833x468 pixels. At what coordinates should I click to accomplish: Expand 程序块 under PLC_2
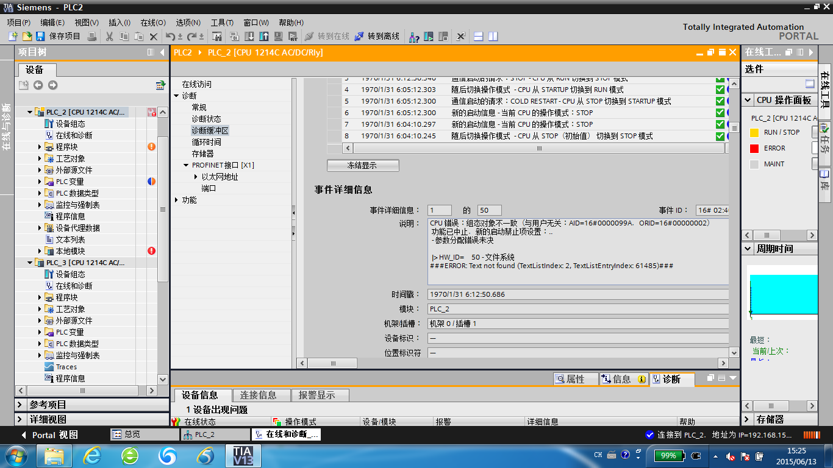coord(40,147)
